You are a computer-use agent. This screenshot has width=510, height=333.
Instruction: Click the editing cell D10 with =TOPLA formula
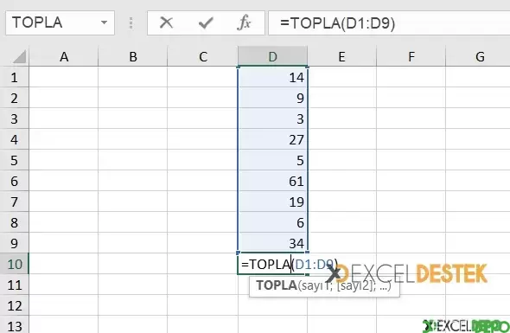[x=272, y=264]
